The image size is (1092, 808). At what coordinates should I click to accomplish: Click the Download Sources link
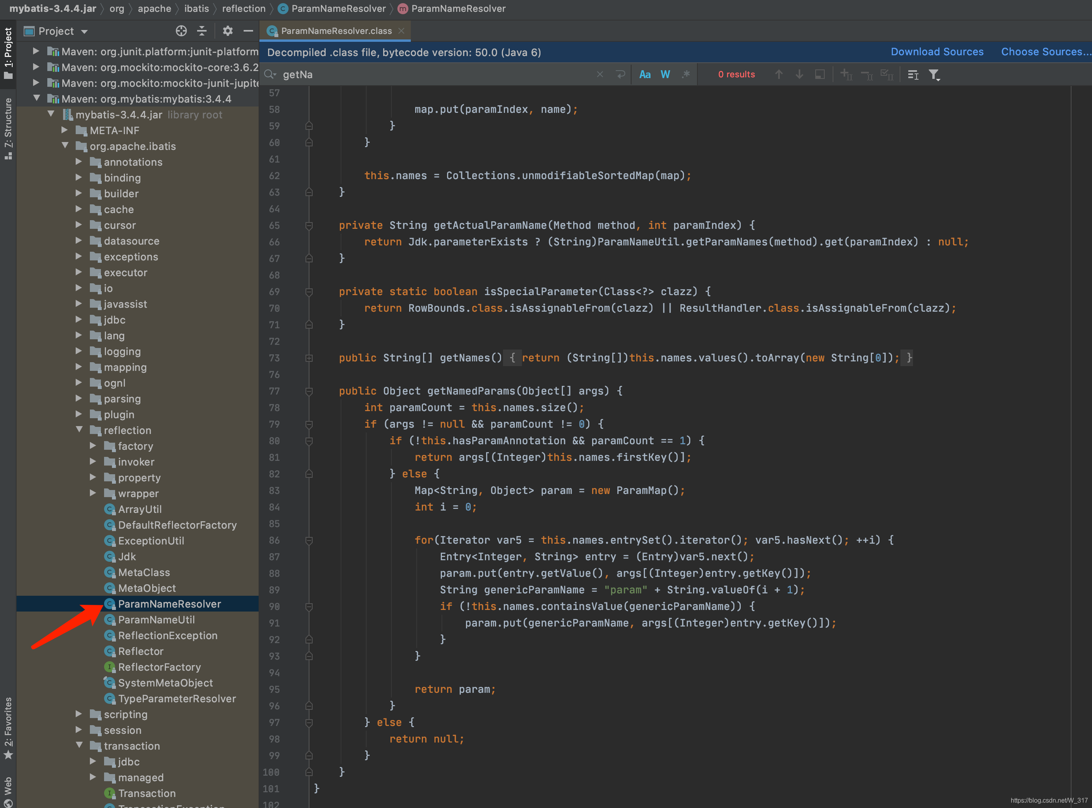coord(937,52)
